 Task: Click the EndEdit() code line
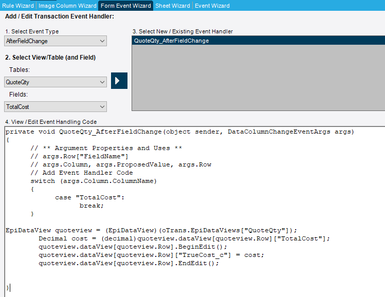129,264
